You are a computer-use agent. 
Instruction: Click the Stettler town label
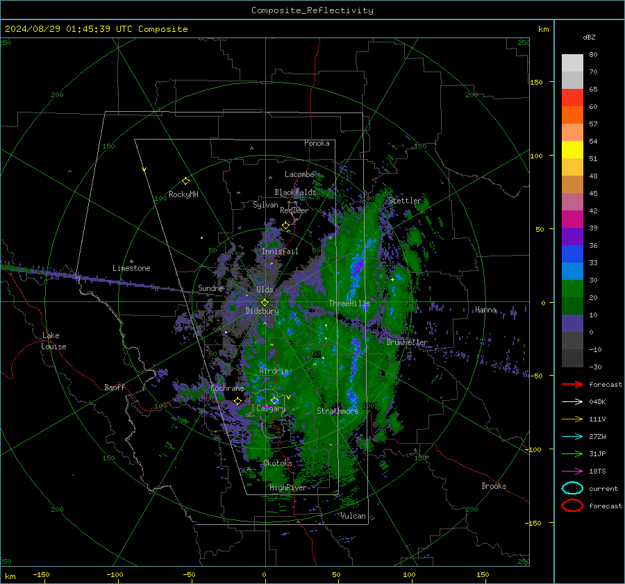(405, 201)
